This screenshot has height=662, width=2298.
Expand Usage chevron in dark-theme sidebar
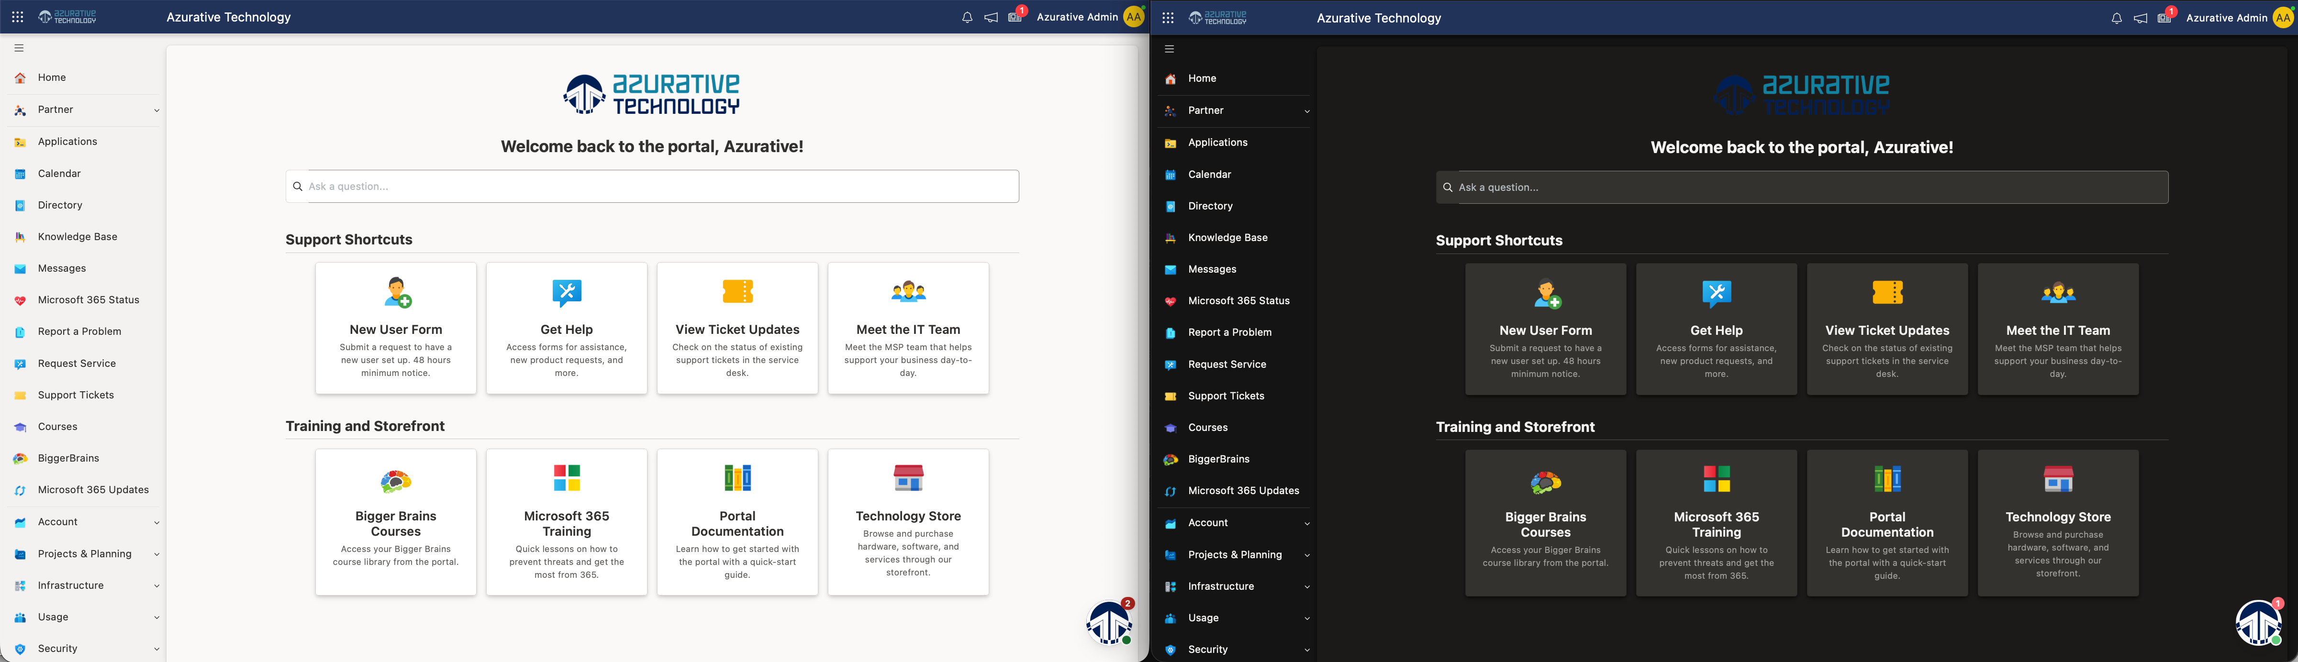click(1307, 618)
